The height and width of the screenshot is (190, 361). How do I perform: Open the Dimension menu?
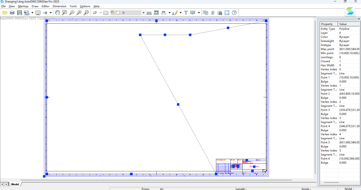[x=59, y=6]
